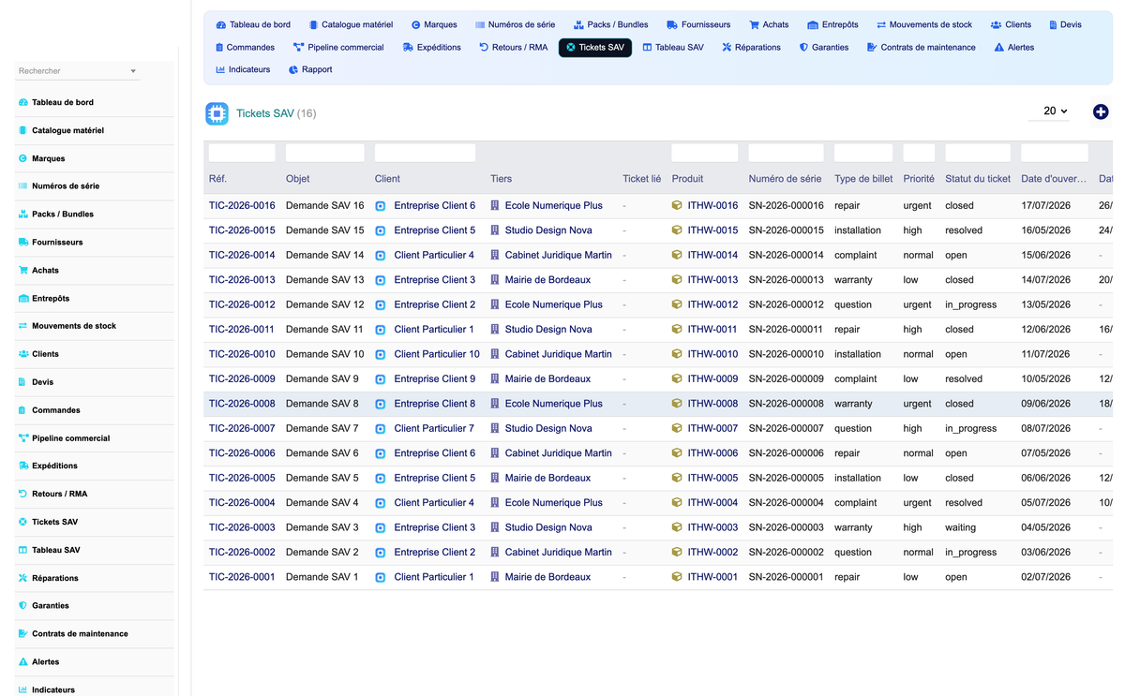Click the client icon beside Client Particulier 4 in row TIC-2026-0014
The image size is (1125, 696).
pyautogui.click(x=381, y=255)
